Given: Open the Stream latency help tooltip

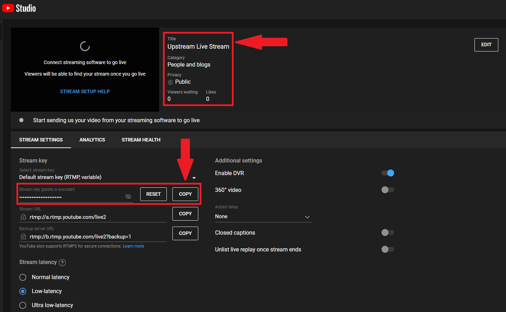Looking at the screenshot, I should coord(62,262).
